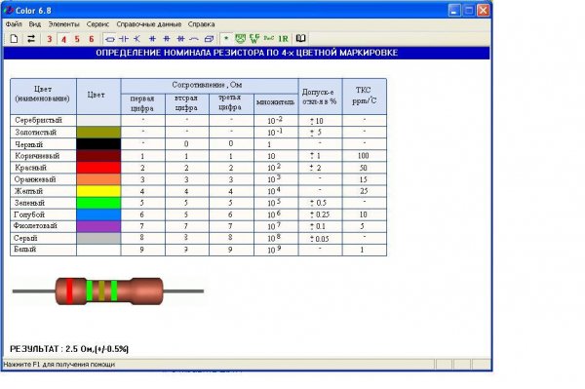
Task: Select 6-band marking mode
Action: tap(92, 39)
